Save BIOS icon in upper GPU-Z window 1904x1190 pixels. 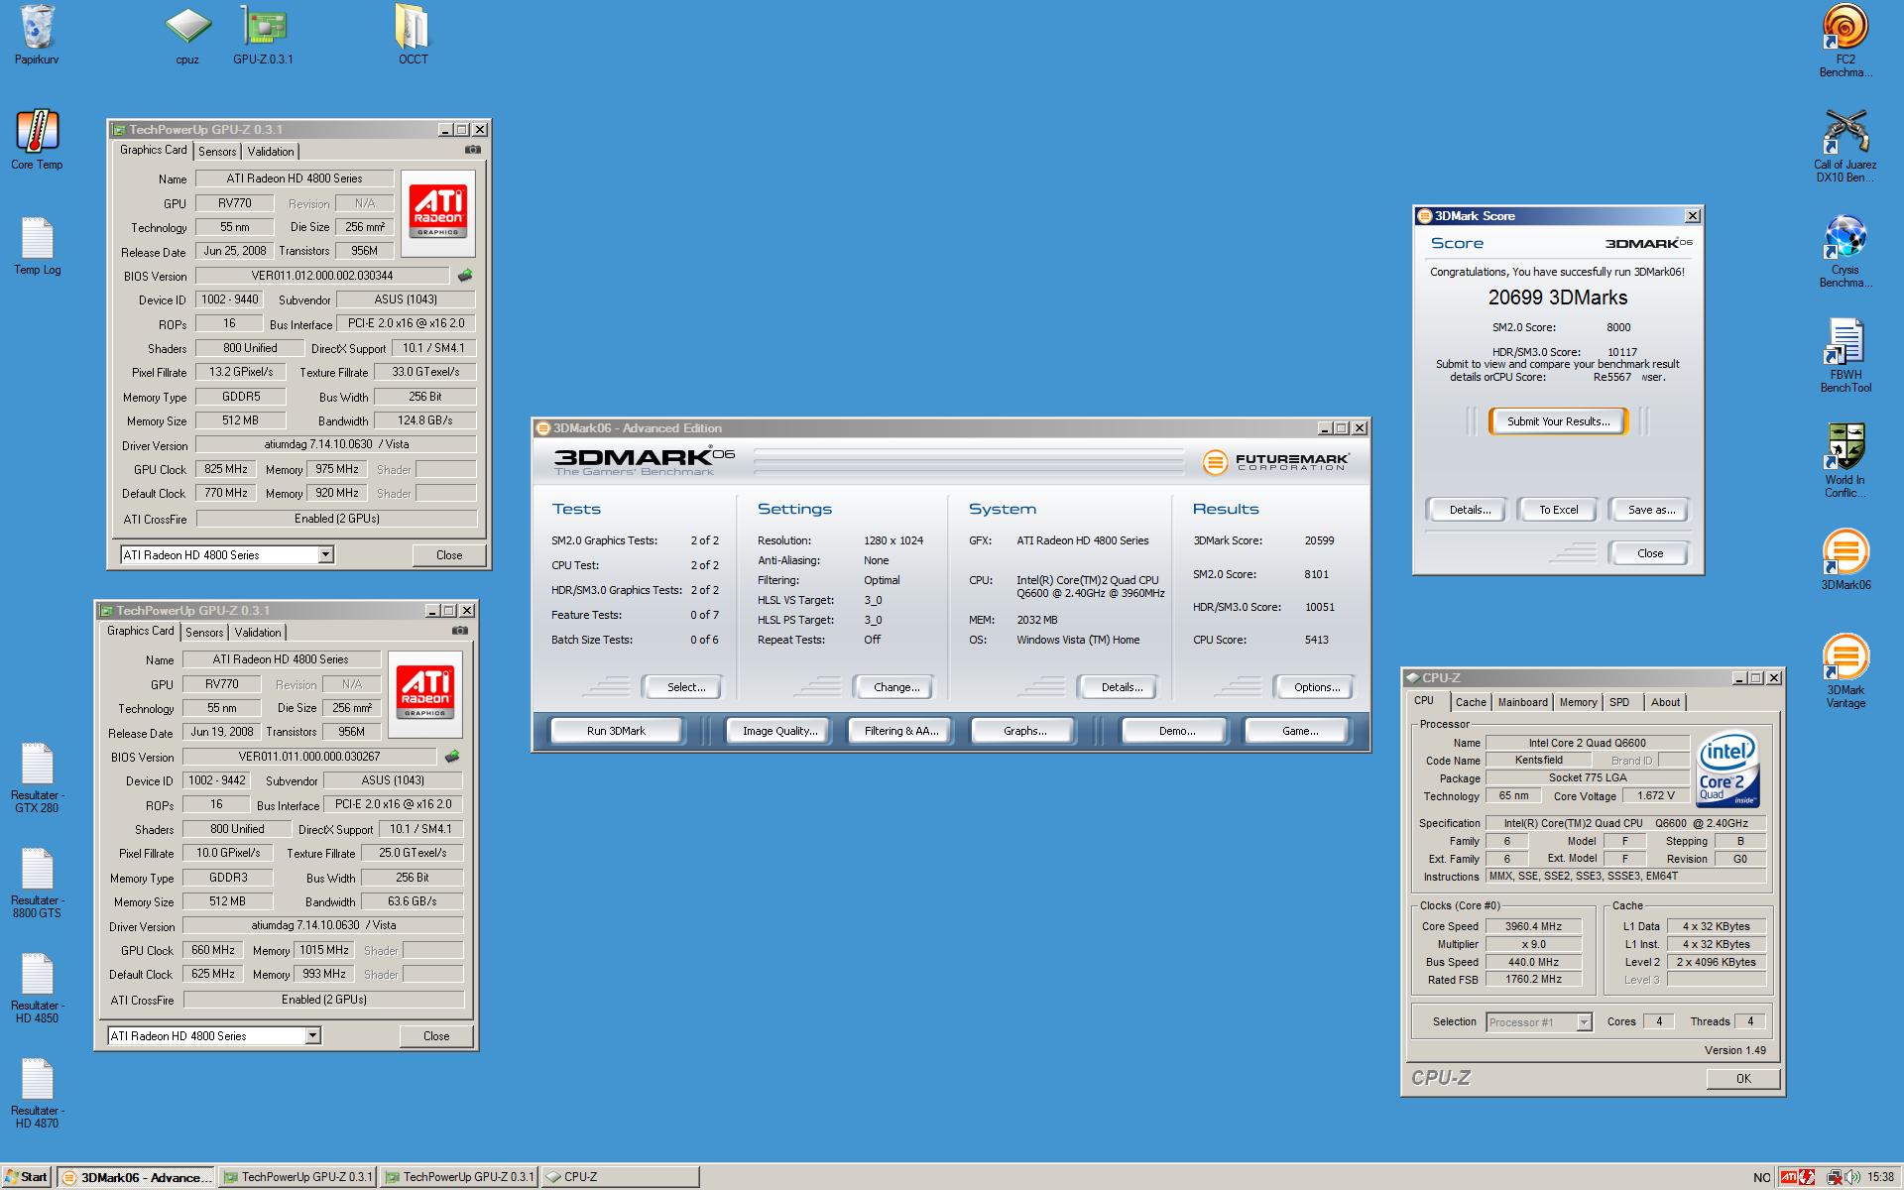tap(464, 276)
